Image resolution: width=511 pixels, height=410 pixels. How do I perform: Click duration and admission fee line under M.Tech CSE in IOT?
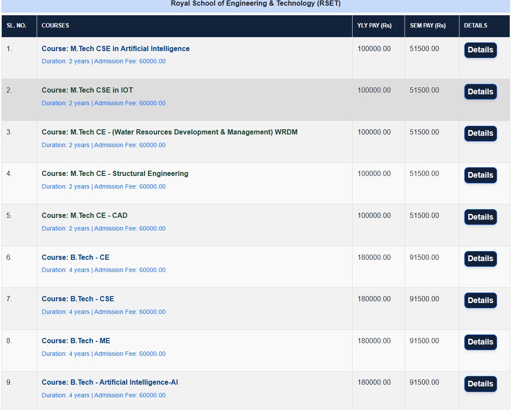(103, 103)
